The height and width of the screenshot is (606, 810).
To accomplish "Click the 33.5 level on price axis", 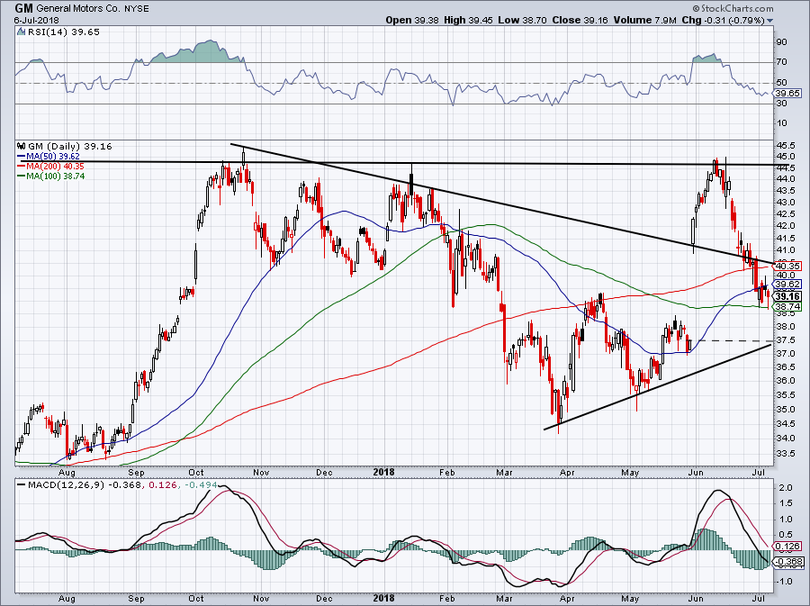I will 785,454.
